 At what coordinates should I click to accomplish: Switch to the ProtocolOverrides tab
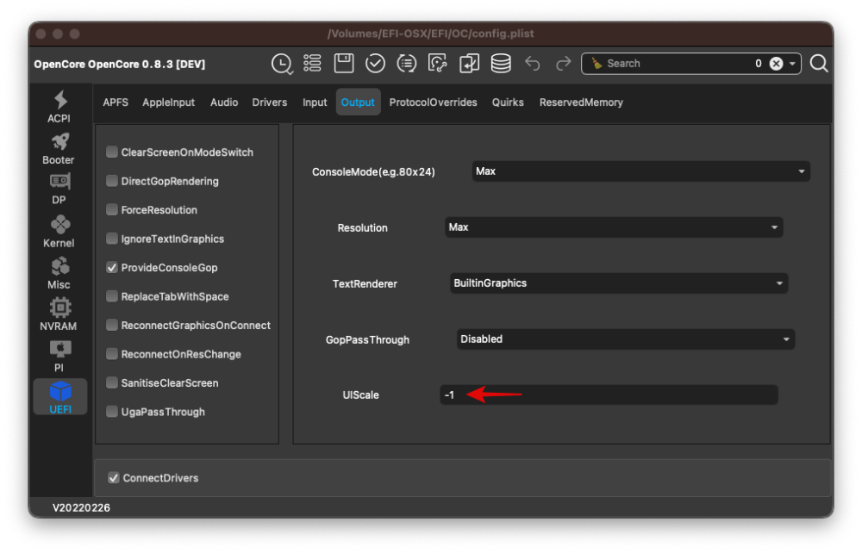[434, 103]
